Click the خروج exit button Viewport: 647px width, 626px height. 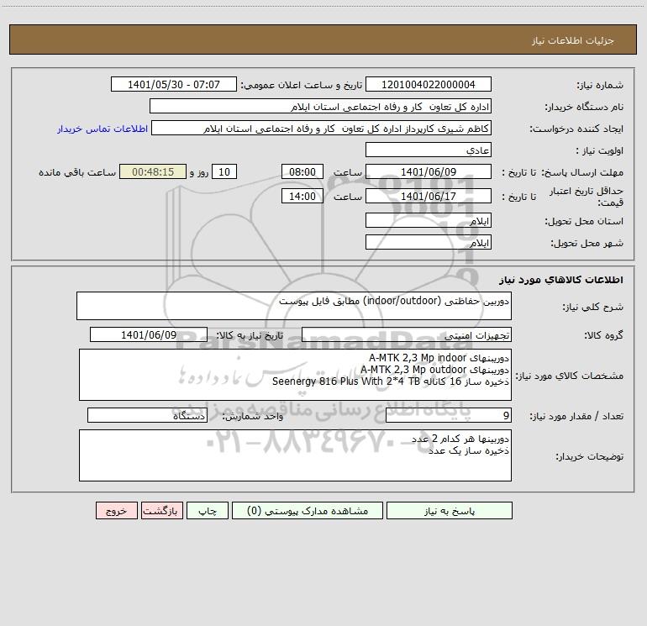(116, 510)
